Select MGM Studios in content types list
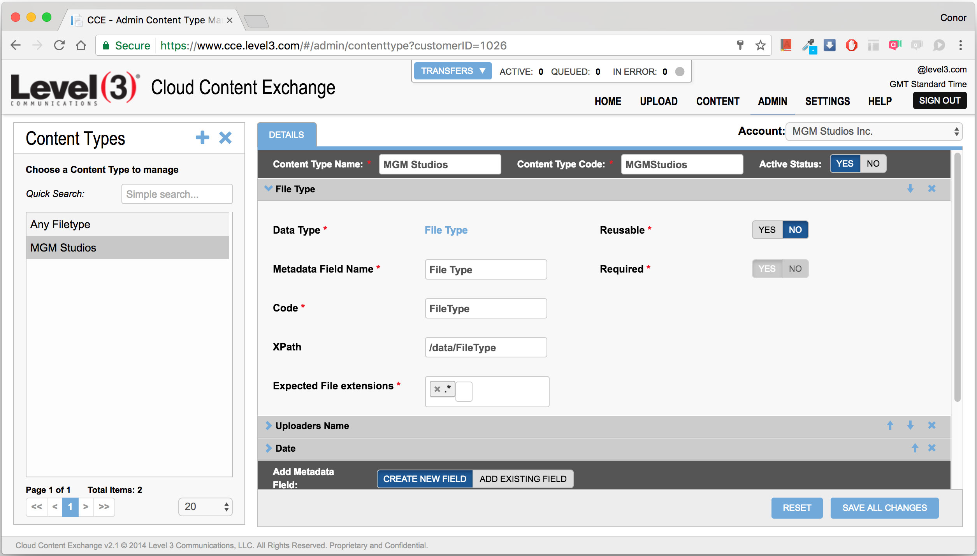Screen dimensions: 977x556 pos(128,248)
